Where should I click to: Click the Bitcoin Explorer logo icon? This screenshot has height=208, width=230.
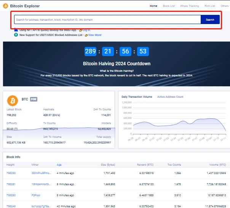pos(6,6)
